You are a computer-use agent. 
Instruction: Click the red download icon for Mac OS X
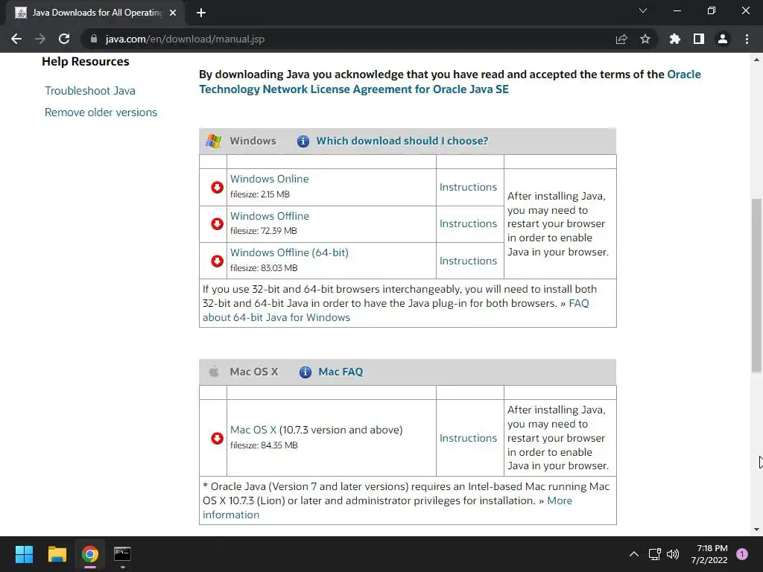click(x=217, y=438)
